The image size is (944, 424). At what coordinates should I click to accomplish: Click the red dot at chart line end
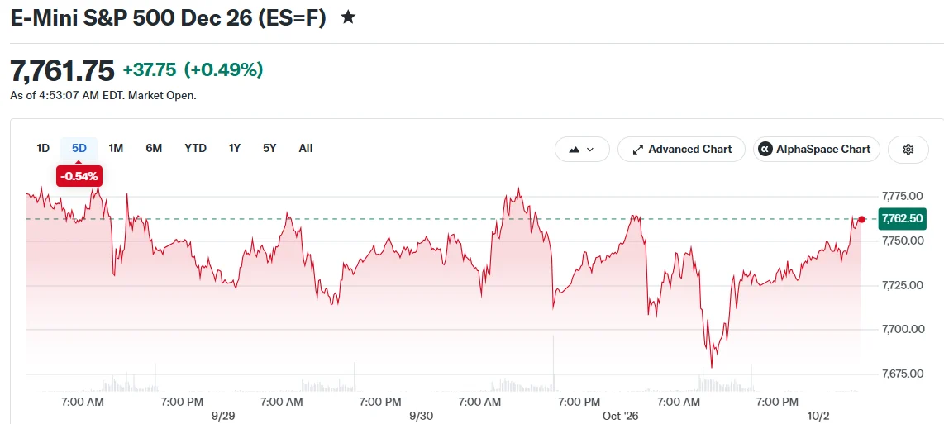click(x=861, y=219)
